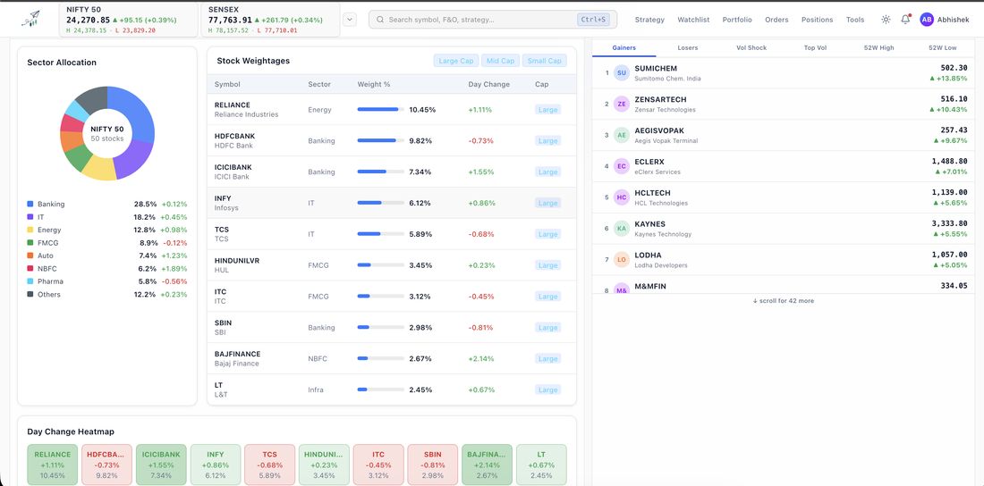
Task: Select ICICIBANK symbol in weightages table
Action: tap(233, 167)
